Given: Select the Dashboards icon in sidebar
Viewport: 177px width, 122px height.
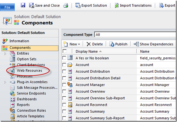Looking at the screenshot, I should (x=12, y=99).
